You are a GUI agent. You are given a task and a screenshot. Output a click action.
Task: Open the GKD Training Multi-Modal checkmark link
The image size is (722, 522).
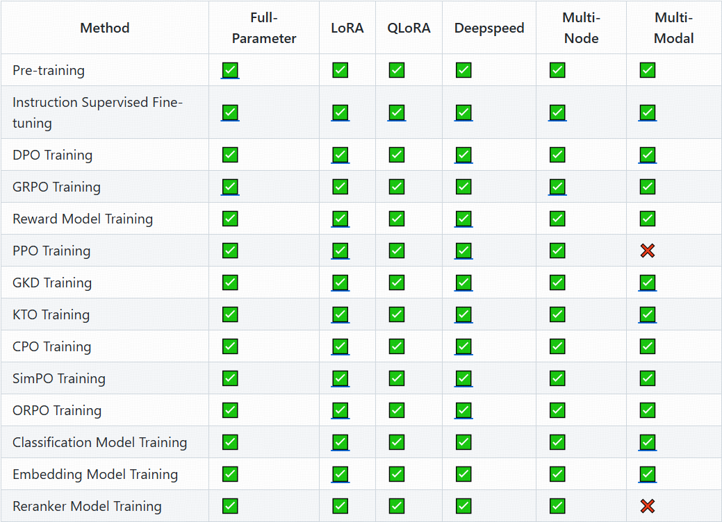click(x=648, y=283)
